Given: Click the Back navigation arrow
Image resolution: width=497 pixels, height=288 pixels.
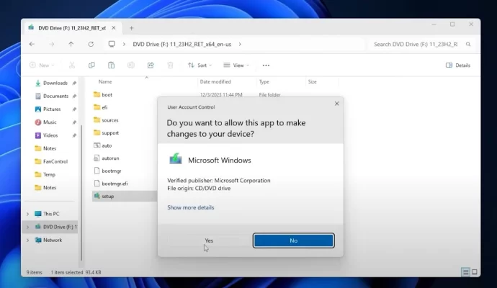Looking at the screenshot, I should click(32, 44).
